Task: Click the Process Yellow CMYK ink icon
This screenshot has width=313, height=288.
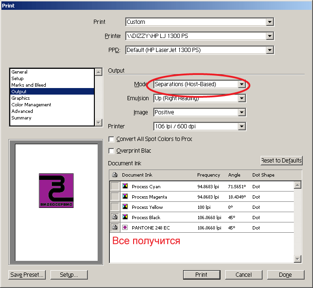Action: 125,207
